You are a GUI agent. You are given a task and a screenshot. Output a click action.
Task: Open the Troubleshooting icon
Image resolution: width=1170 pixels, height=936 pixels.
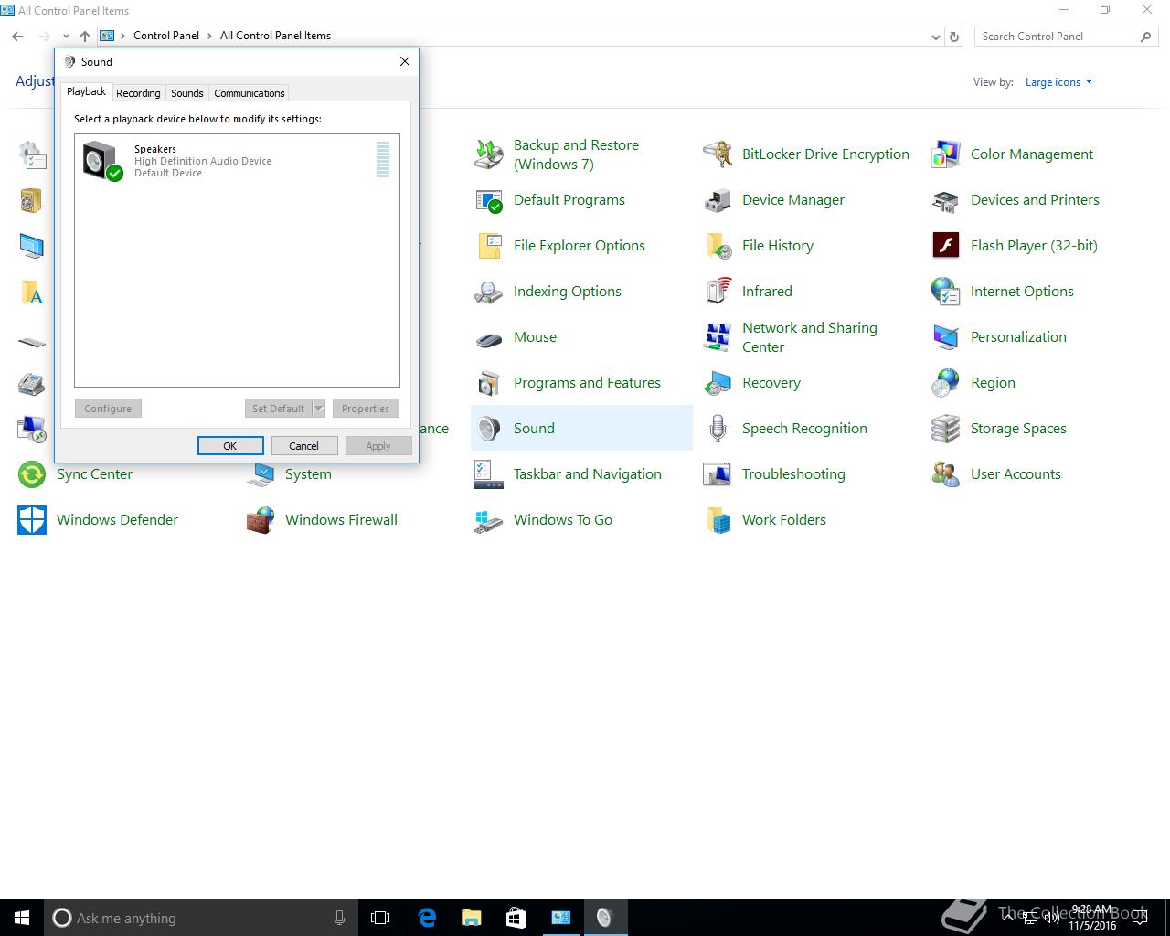click(x=718, y=474)
